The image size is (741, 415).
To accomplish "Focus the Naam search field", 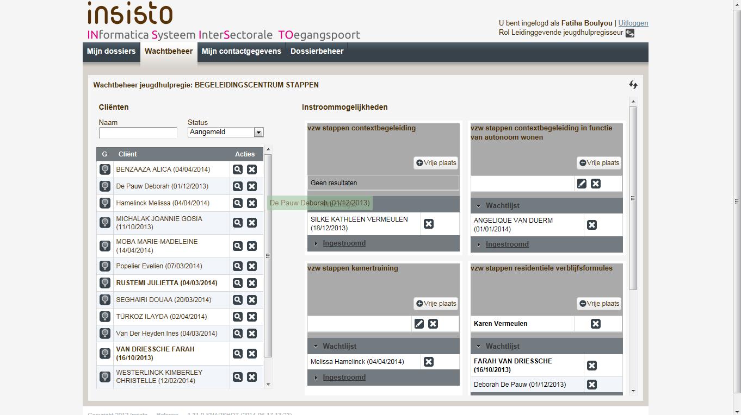I will coord(138,133).
